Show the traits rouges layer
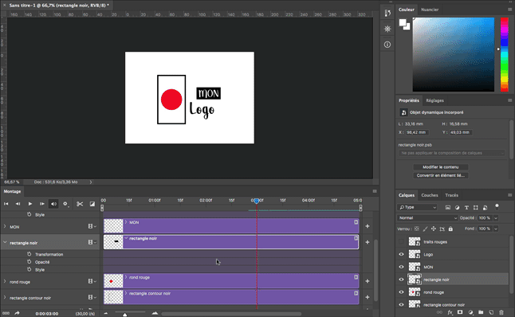 (401, 242)
